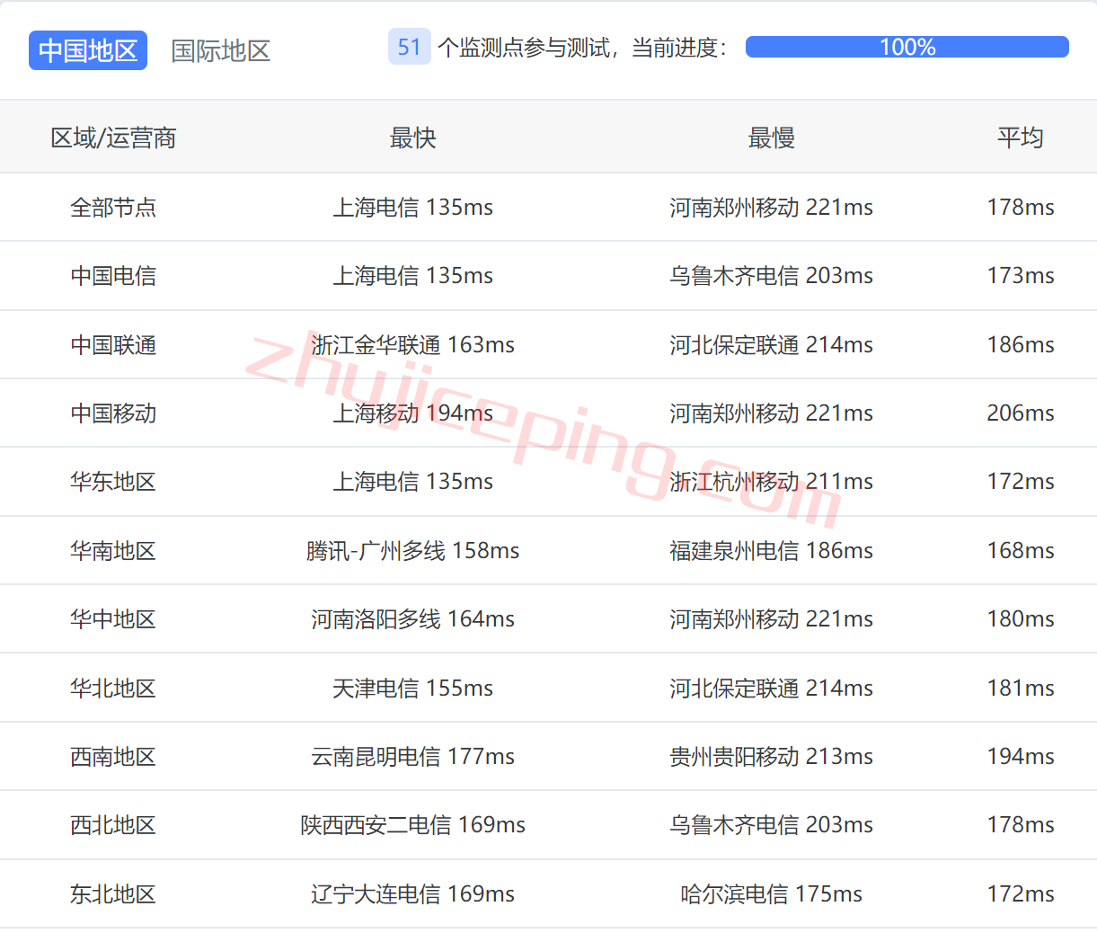
Task: Select the 中国联通 row label
Action: (x=113, y=345)
